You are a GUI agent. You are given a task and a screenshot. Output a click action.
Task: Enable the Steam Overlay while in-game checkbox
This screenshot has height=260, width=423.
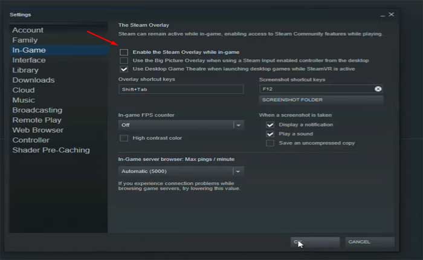124,53
